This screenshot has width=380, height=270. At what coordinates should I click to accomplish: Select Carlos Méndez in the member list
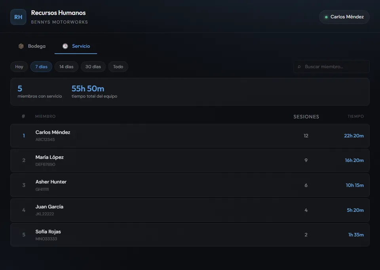click(53, 132)
